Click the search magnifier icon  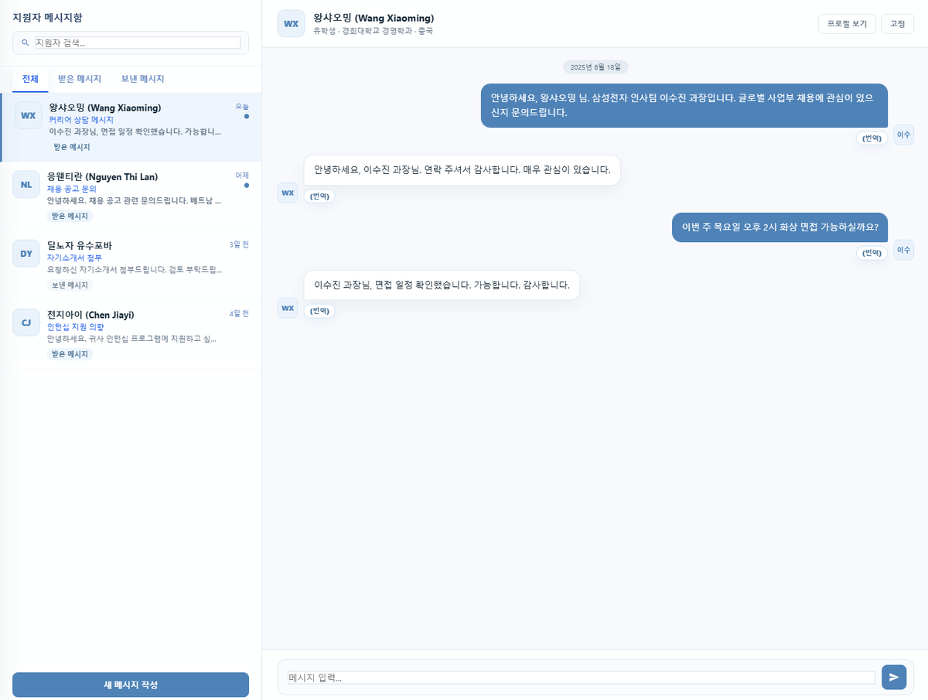point(26,43)
